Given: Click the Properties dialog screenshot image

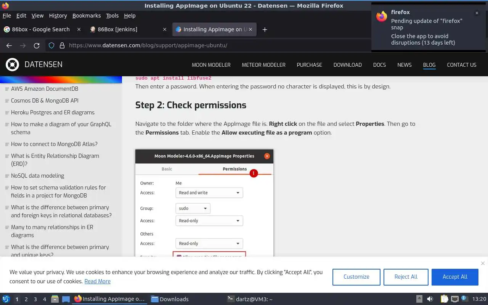Looking at the screenshot, I should [x=204, y=203].
